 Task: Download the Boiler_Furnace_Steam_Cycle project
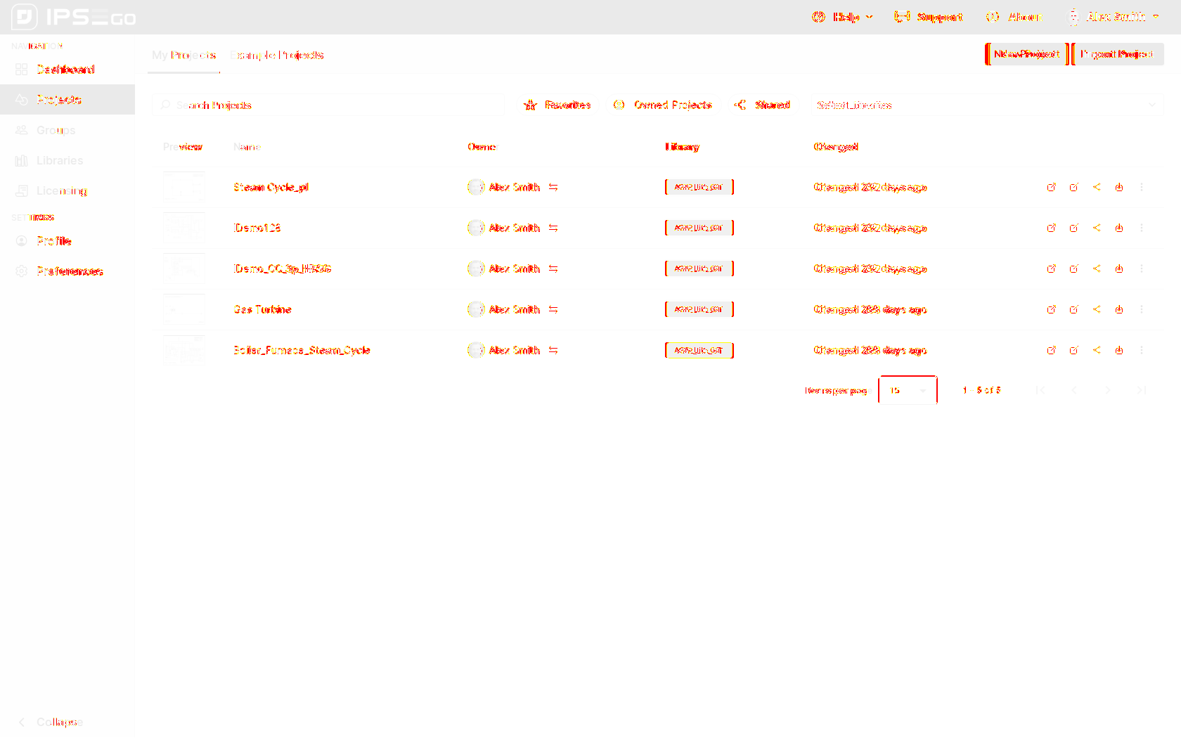(1119, 350)
